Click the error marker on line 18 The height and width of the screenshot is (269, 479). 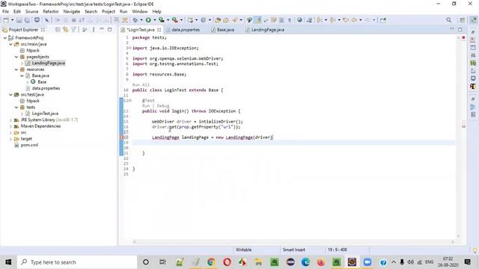(121, 137)
